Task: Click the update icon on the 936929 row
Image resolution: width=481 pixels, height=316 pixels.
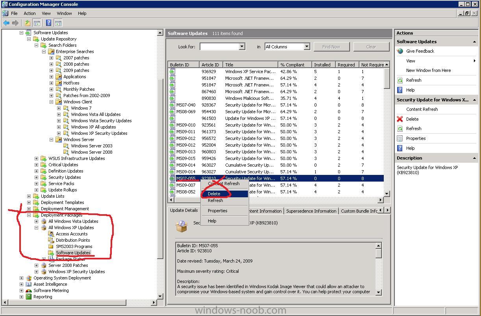Action: point(172,72)
